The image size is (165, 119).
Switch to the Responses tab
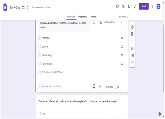point(82,17)
